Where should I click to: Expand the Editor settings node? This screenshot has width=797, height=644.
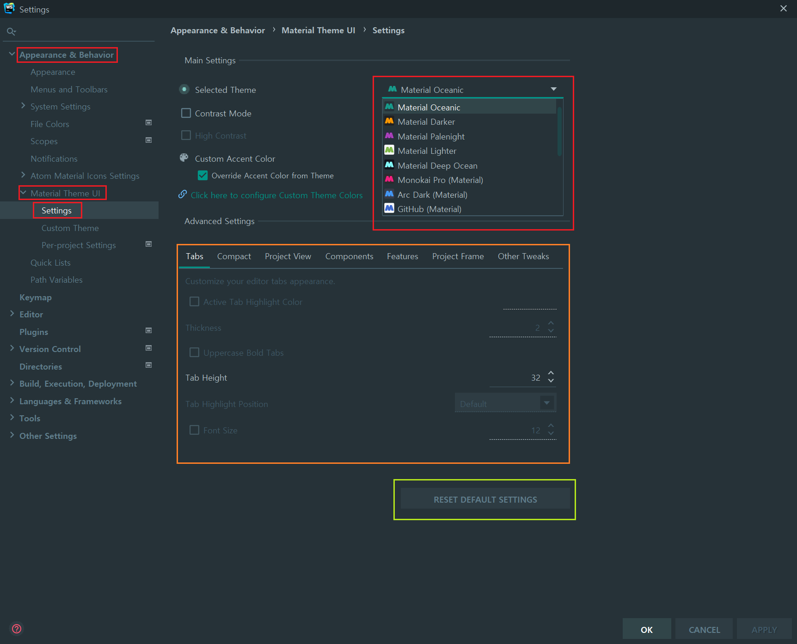[x=12, y=314]
